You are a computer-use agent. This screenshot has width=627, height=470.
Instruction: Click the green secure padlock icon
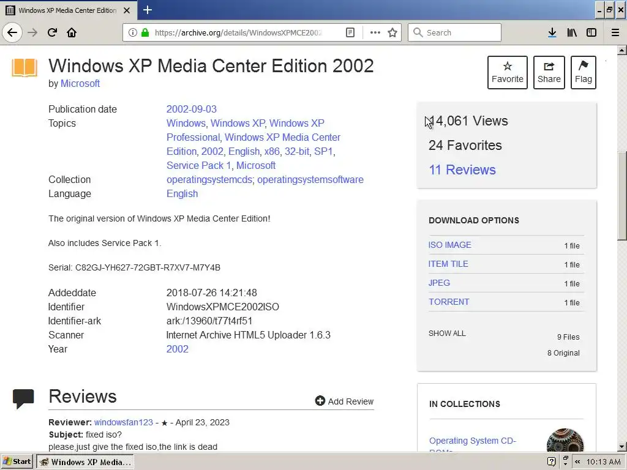tap(145, 32)
